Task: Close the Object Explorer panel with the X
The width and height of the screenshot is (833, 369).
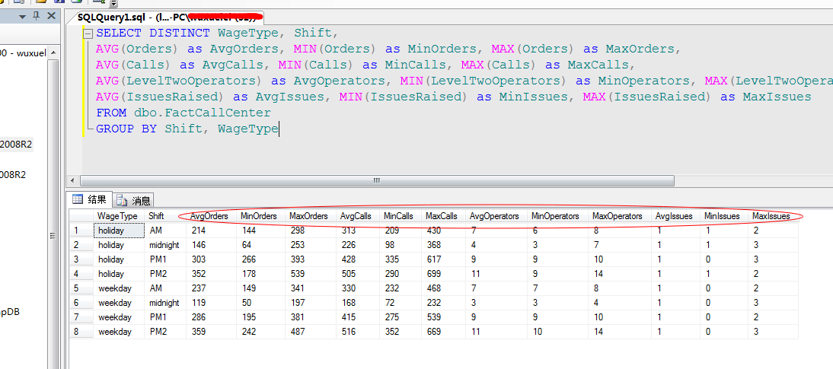Action: coord(51,16)
